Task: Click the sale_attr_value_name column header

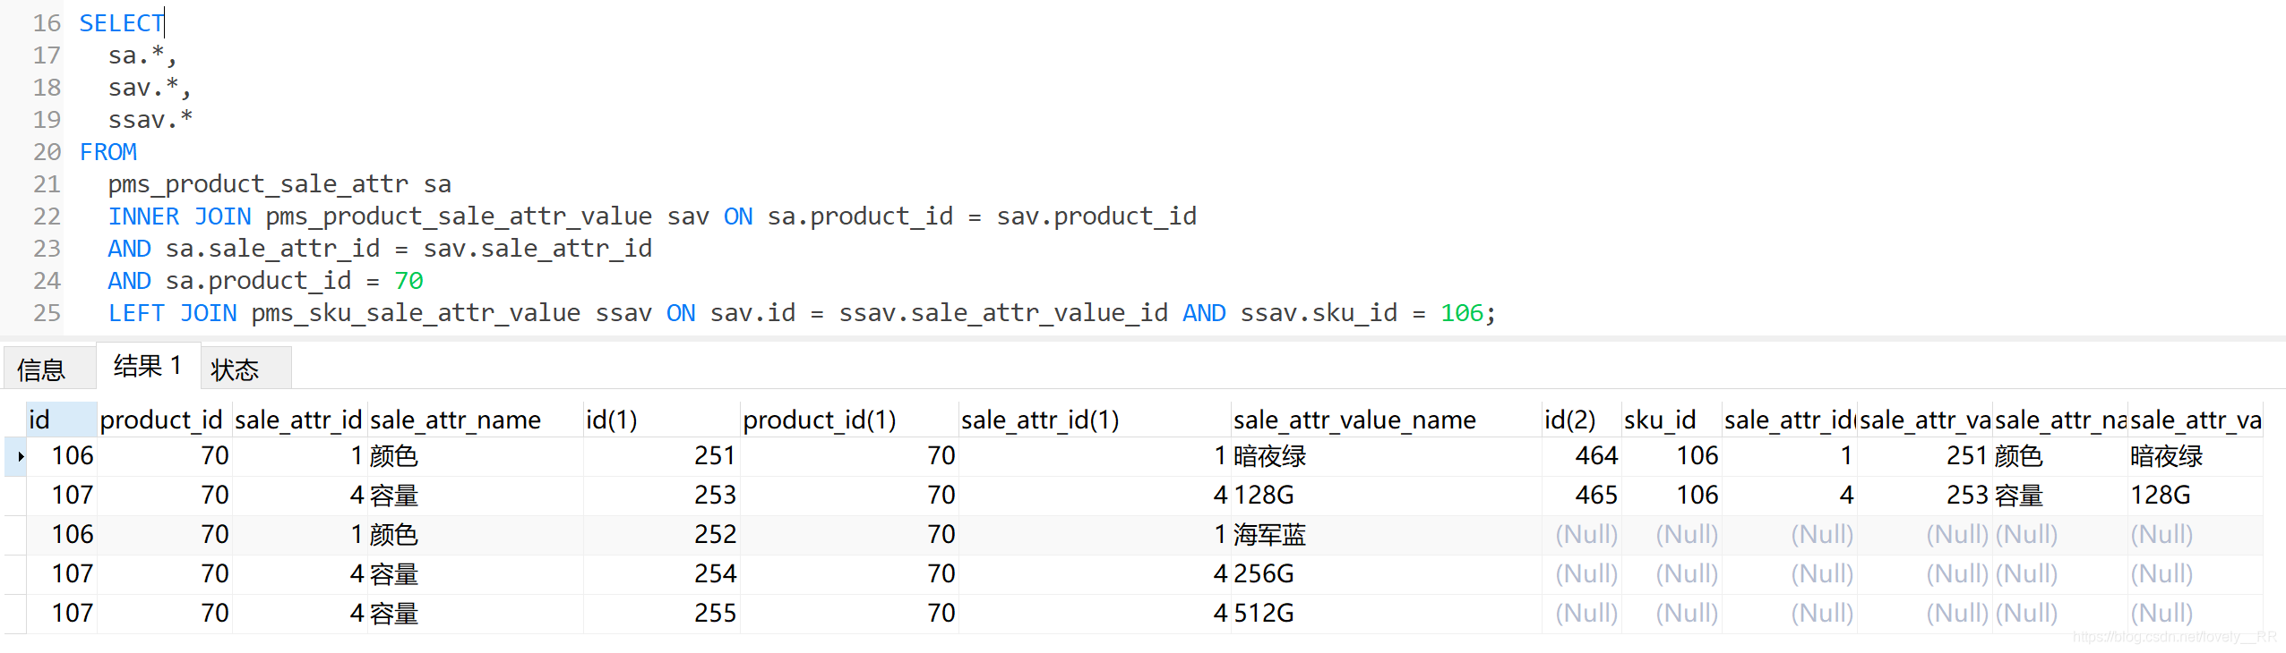Action: (1354, 420)
